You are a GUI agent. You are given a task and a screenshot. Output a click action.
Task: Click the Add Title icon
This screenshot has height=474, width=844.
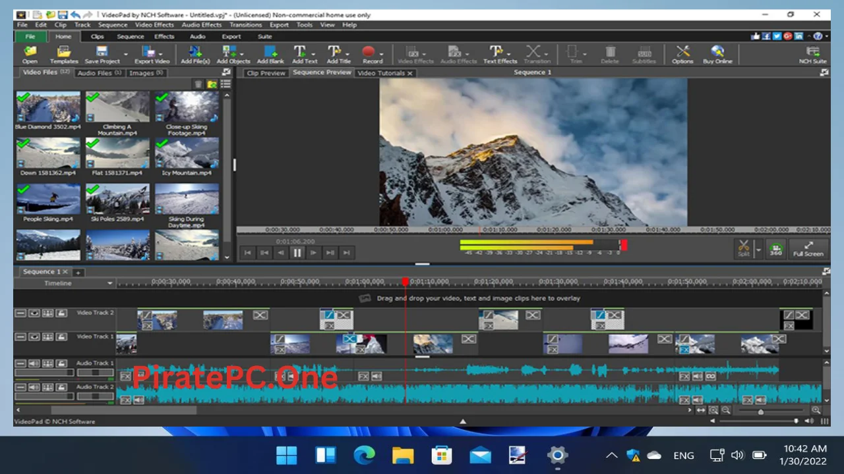pos(338,55)
